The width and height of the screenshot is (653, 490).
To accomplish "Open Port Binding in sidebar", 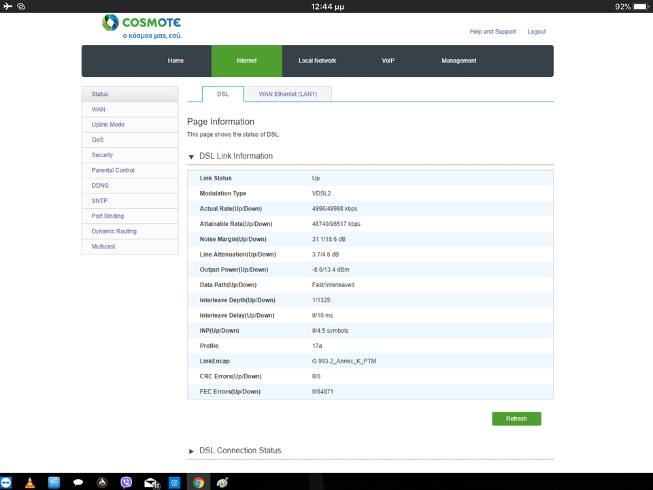I will (x=130, y=216).
